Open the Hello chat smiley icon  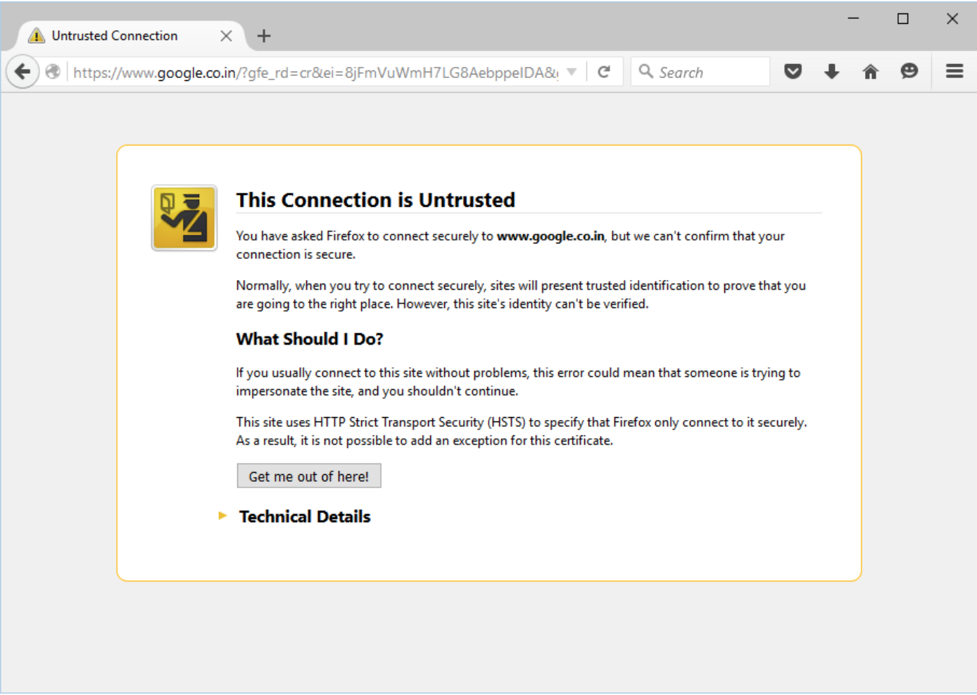click(909, 72)
